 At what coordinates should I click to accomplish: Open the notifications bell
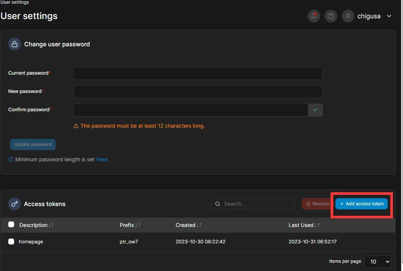pos(313,16)
